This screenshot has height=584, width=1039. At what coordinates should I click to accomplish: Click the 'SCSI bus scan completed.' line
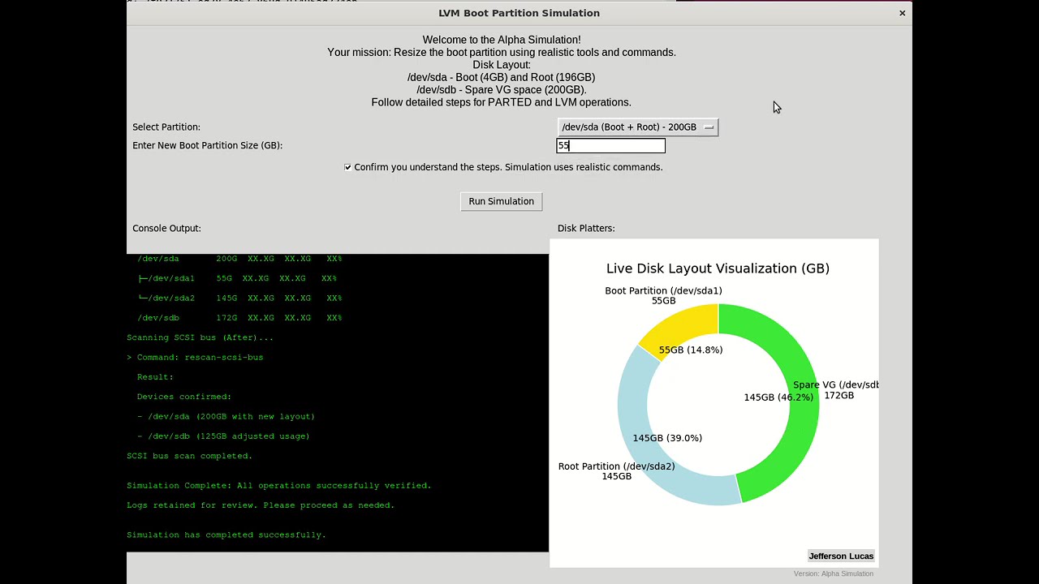190,456
